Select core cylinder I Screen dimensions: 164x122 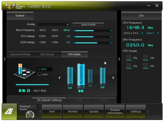pyautogui.click(x=81, y=75)
